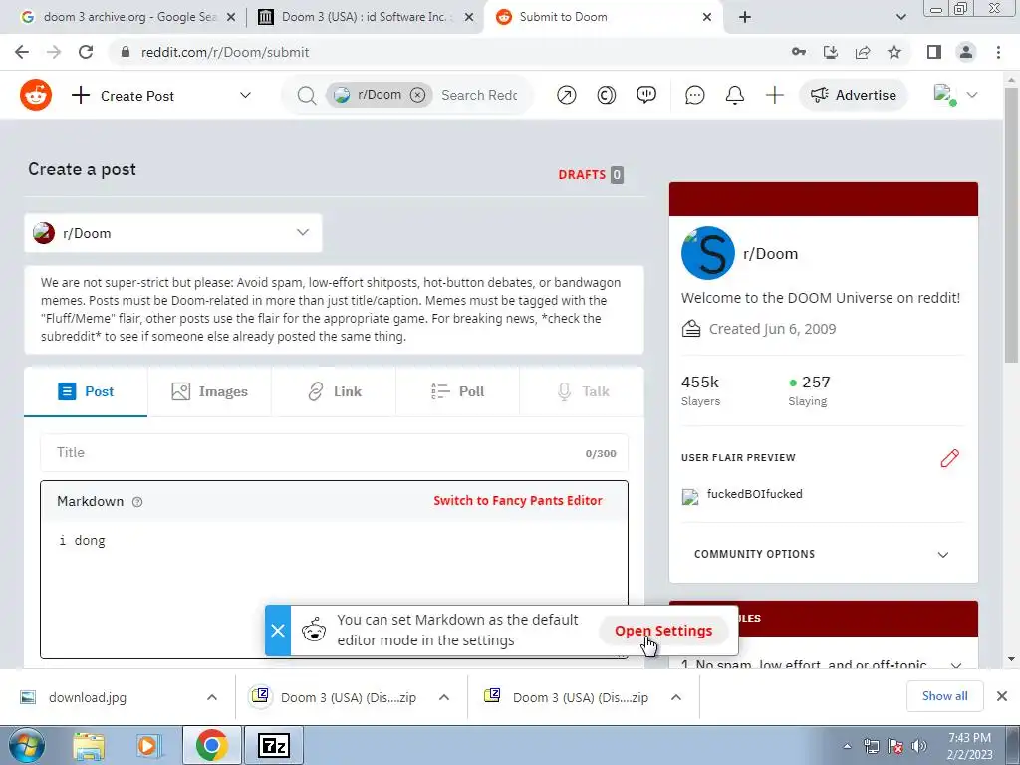Open download.jpg options chevron

[x=212, y=697]
